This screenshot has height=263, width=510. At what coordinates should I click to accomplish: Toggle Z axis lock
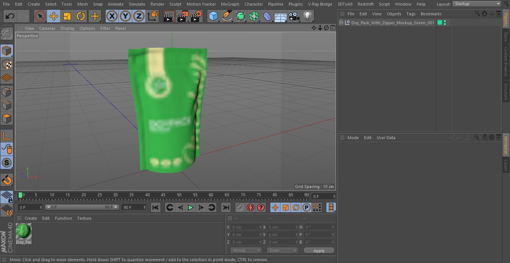pyautogui.click(x=139, y=16)
